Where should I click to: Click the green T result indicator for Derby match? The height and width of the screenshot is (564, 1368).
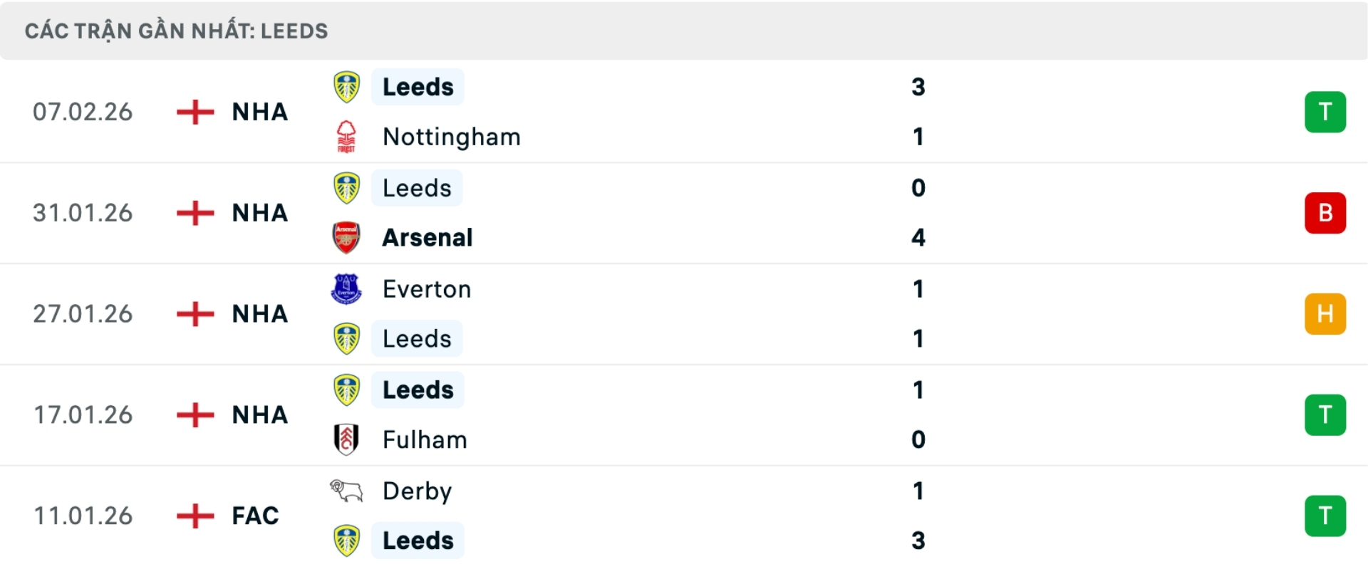pyautogui.click(x=1325, y=516)
